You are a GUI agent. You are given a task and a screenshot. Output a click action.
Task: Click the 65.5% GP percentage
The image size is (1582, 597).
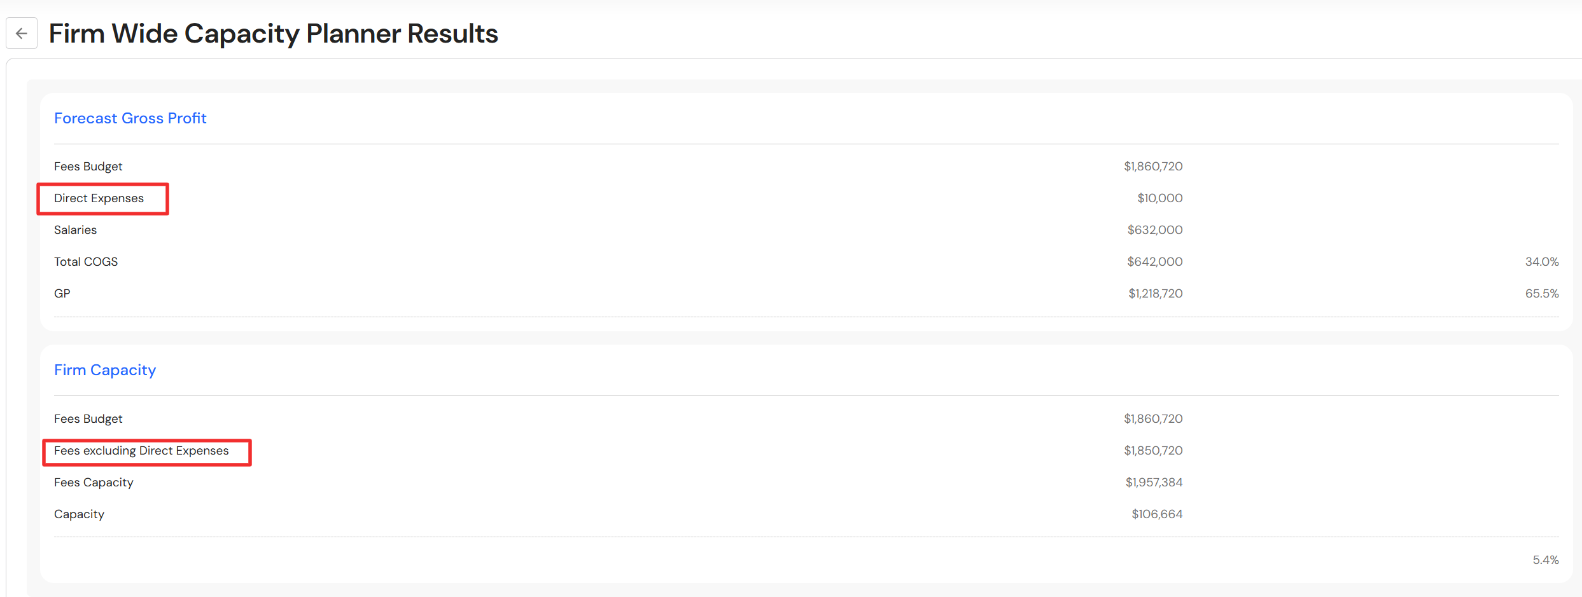(x=1541, y=294)
